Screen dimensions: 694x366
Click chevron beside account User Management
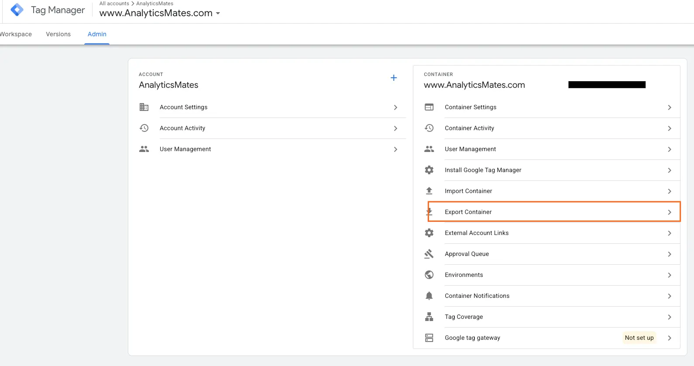395,149
